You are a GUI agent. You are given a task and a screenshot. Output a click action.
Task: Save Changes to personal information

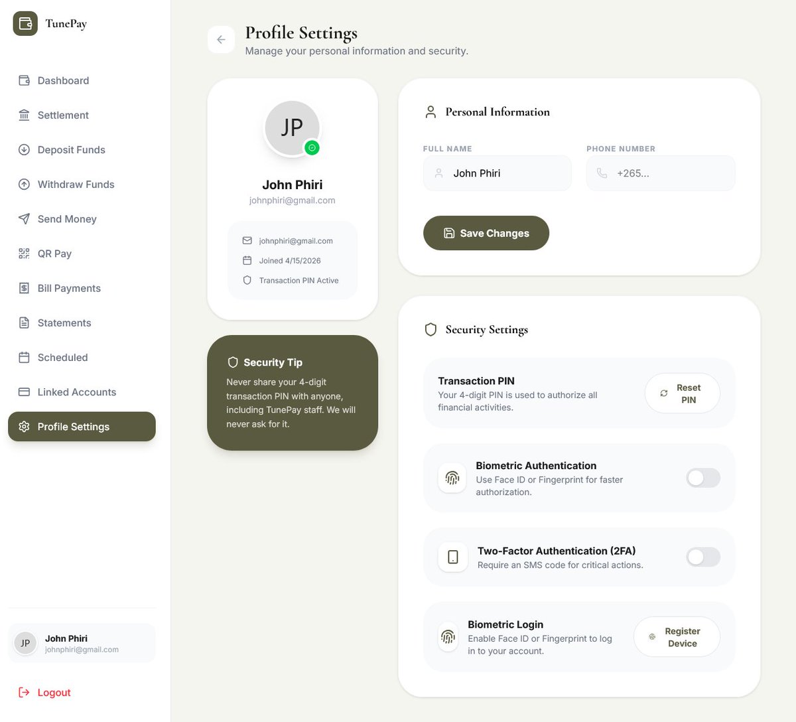point(486,233)
